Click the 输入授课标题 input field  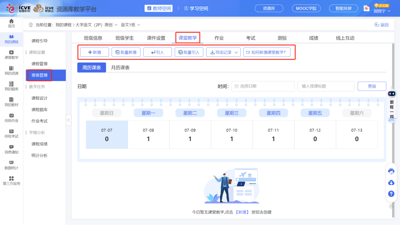pyautogui.click(x=326, y=86)
